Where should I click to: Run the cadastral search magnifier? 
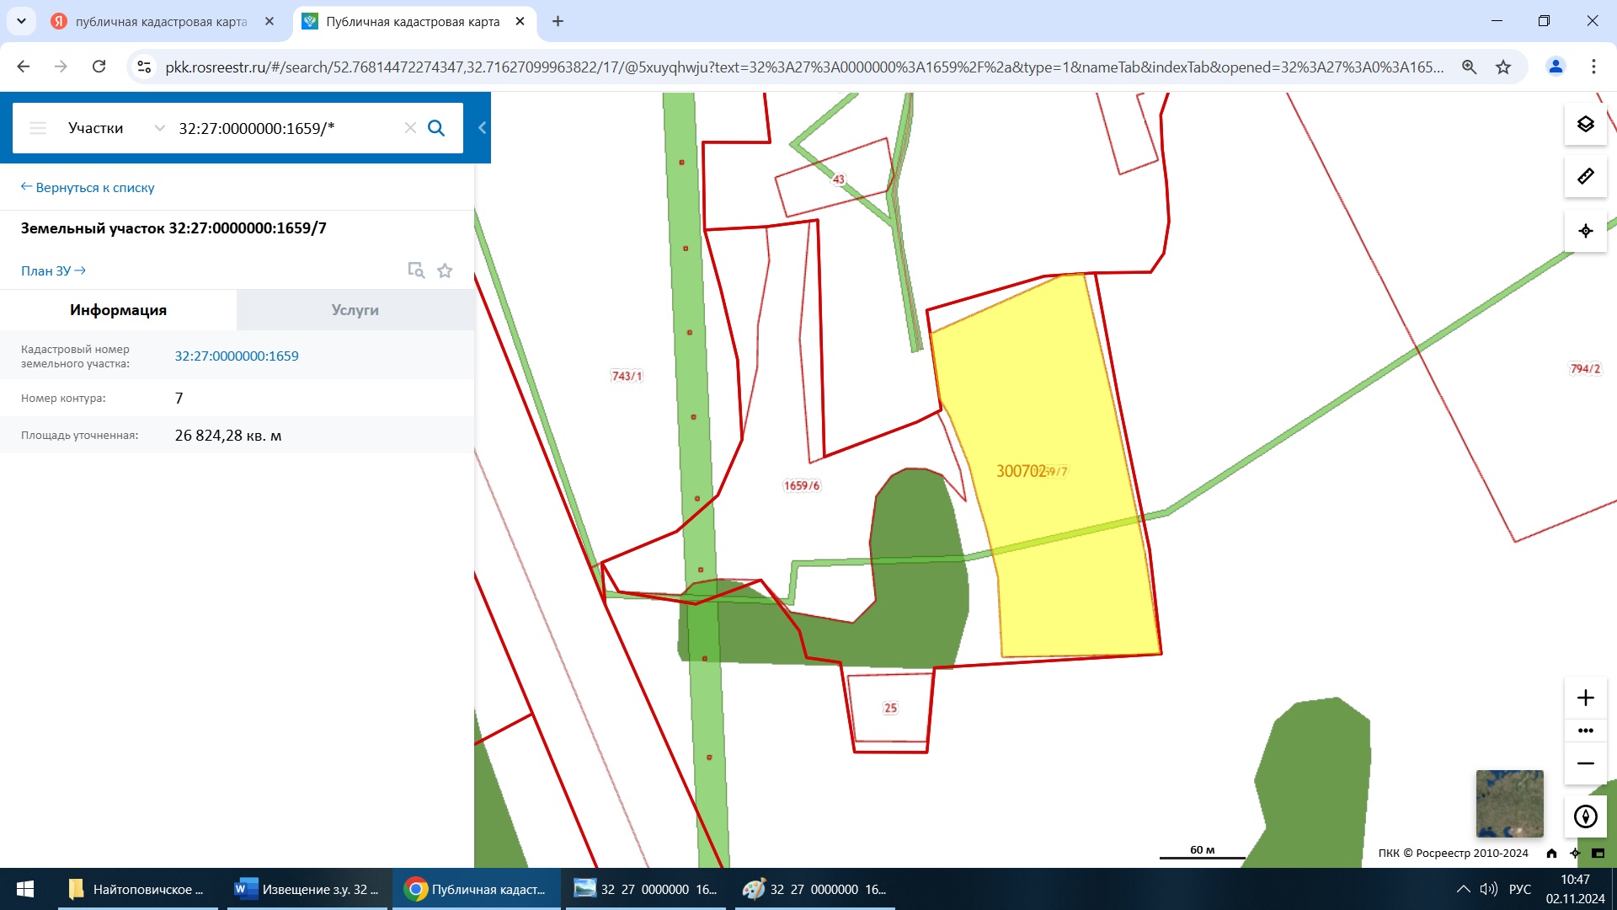coord(436,128)
